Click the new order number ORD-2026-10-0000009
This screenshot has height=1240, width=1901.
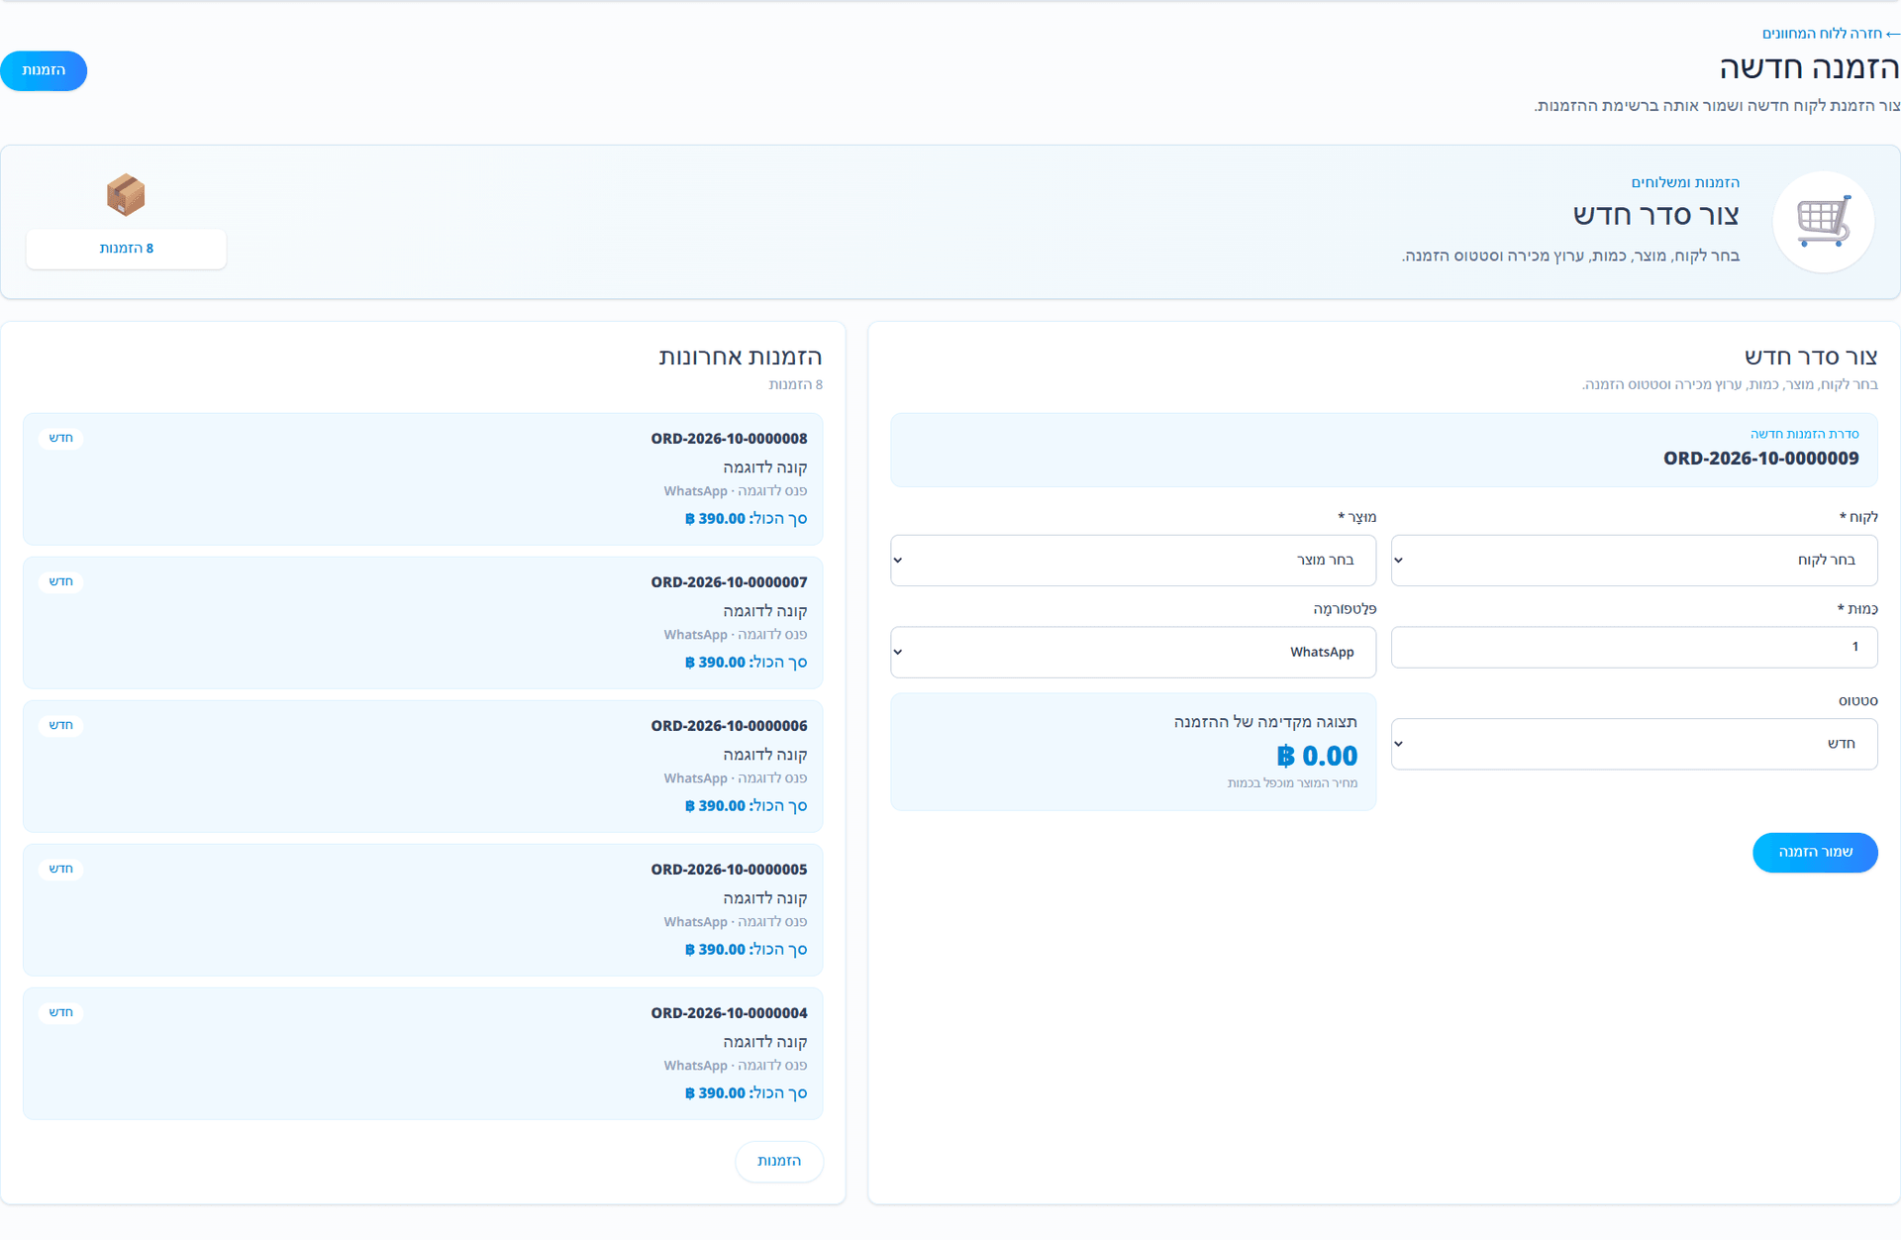pos(1761,459)
